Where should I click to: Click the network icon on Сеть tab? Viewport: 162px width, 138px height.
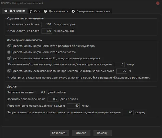coord(31,11)
